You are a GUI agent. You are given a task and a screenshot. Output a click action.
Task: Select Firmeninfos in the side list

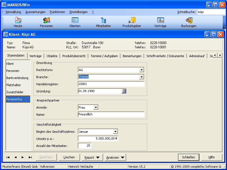click(x=18, y=99)
